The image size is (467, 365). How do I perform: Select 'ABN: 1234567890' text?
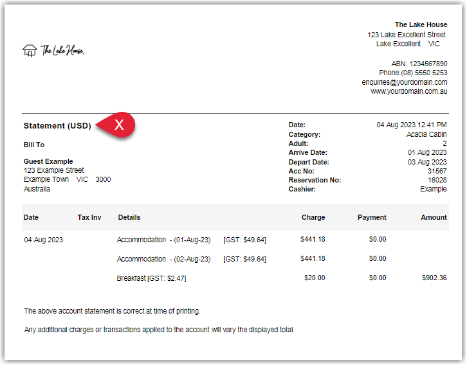(x=419, y=64)
